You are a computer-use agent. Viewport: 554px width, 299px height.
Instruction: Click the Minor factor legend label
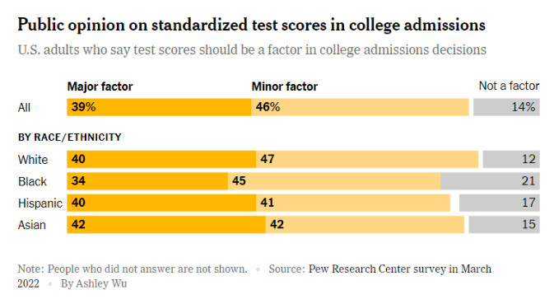point(285,86)
